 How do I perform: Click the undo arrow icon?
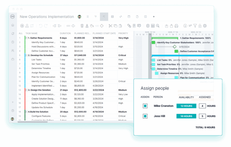pyautogui.click(x=41, y=26)
